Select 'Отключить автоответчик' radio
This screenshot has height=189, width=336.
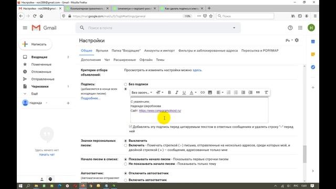tap(125, 173)
